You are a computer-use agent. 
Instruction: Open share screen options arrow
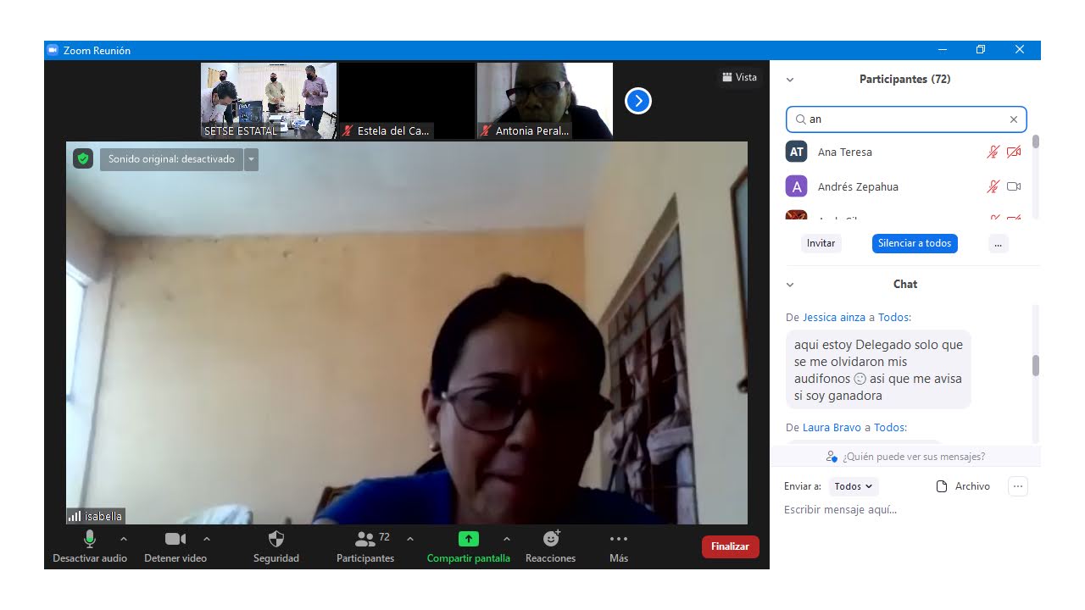point(507,539)
